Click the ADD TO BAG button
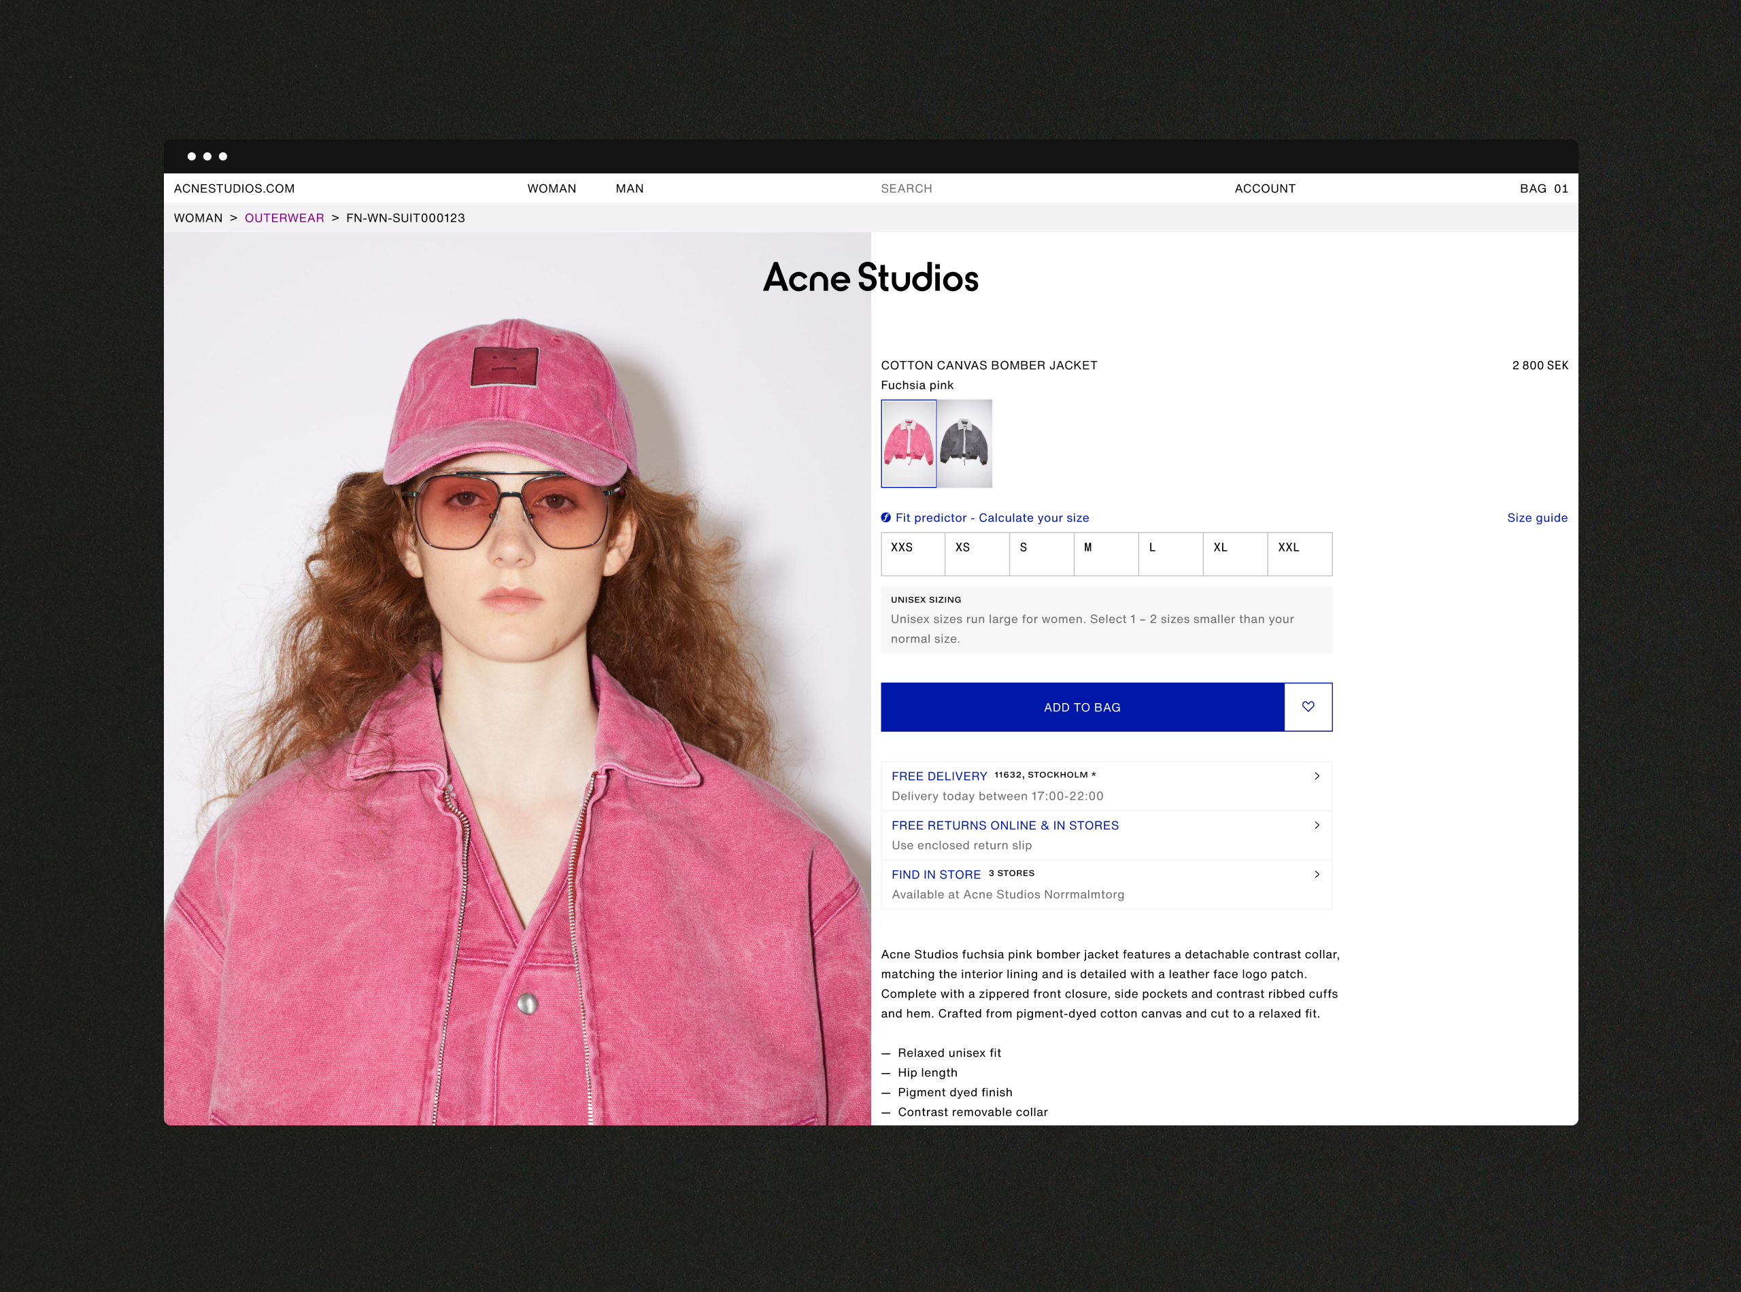This screenshot has width=1741, height=1292. [1083, 707]
